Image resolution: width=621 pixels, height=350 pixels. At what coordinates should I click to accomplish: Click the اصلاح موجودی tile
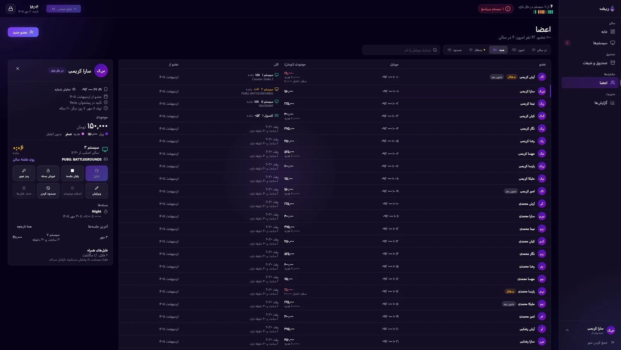click(72, 191)
